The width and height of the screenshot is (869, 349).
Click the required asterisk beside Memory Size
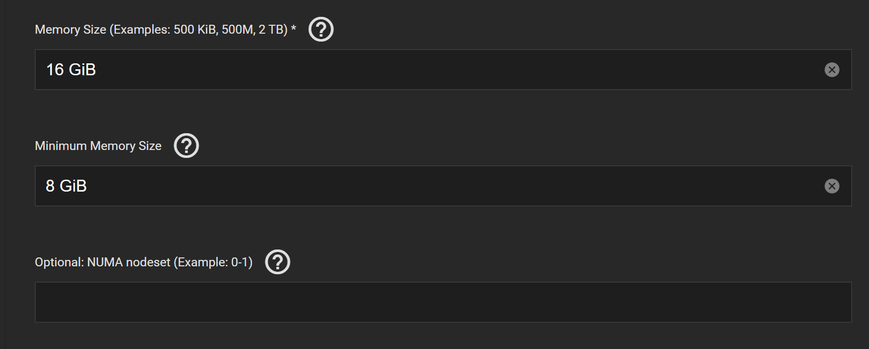[294, 29]
